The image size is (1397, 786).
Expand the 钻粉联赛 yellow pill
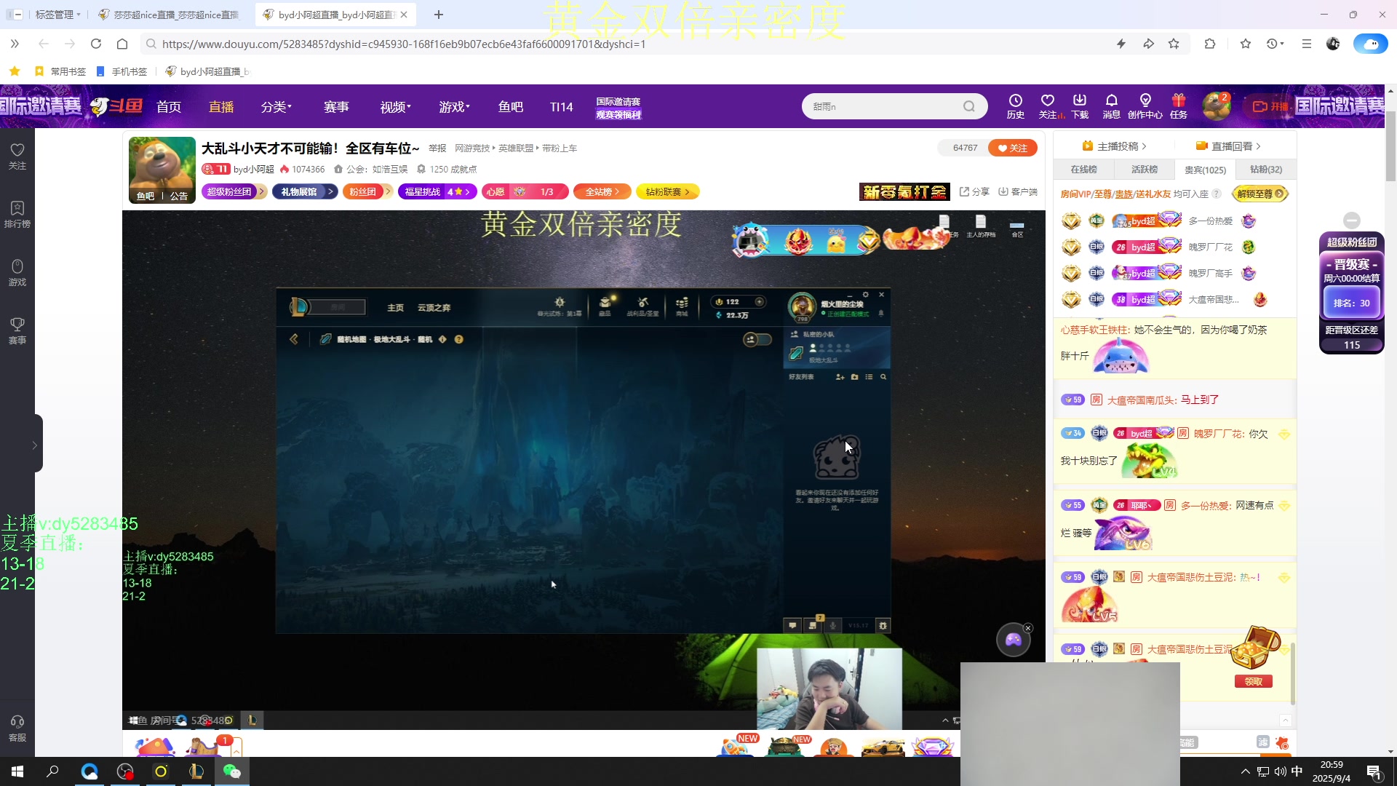pos(667,191)
